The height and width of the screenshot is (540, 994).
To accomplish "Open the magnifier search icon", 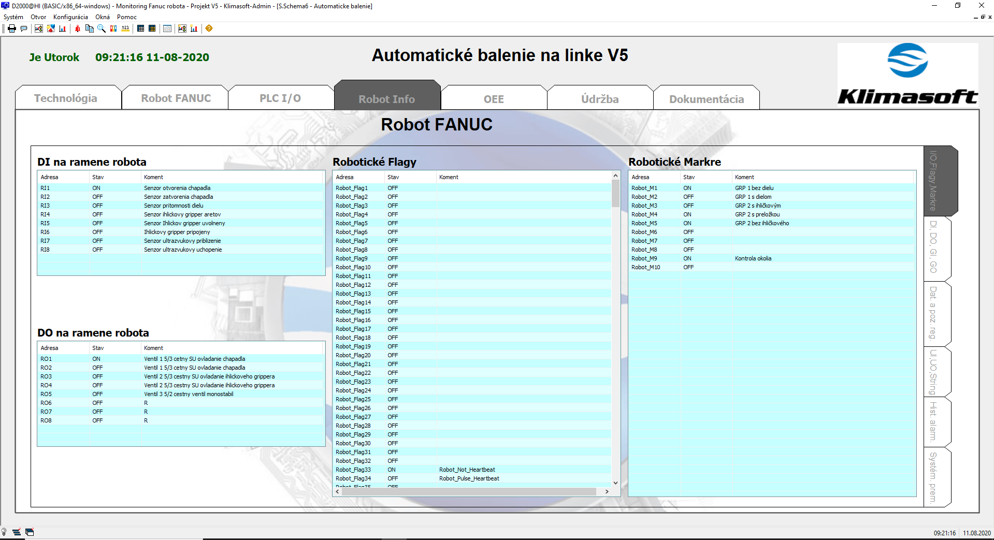I will [x=101, y=28].
